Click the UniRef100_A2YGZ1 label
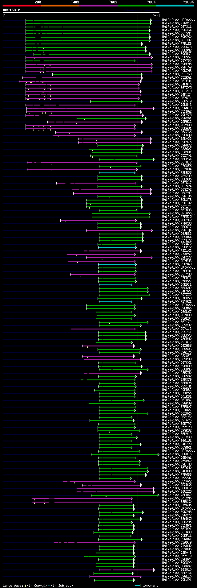The height and width of the screenshot is (588, 197). coord(177,301)
